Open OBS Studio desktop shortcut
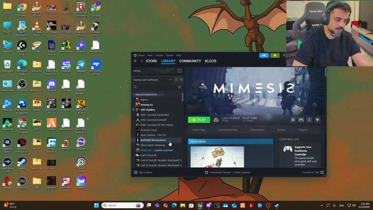Image resolution: width=373 pixels, height=210 pixels. click(x=22, y=86)
